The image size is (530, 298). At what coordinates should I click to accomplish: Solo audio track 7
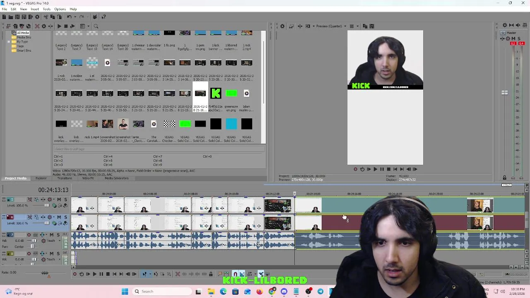tap(58, 235)
